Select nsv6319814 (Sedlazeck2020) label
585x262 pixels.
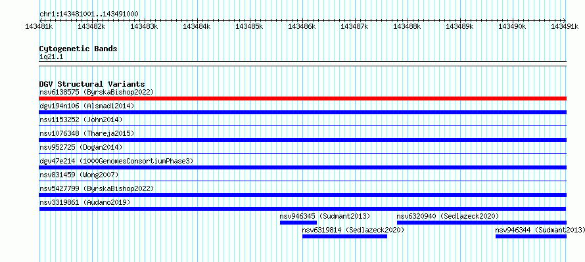354,230
